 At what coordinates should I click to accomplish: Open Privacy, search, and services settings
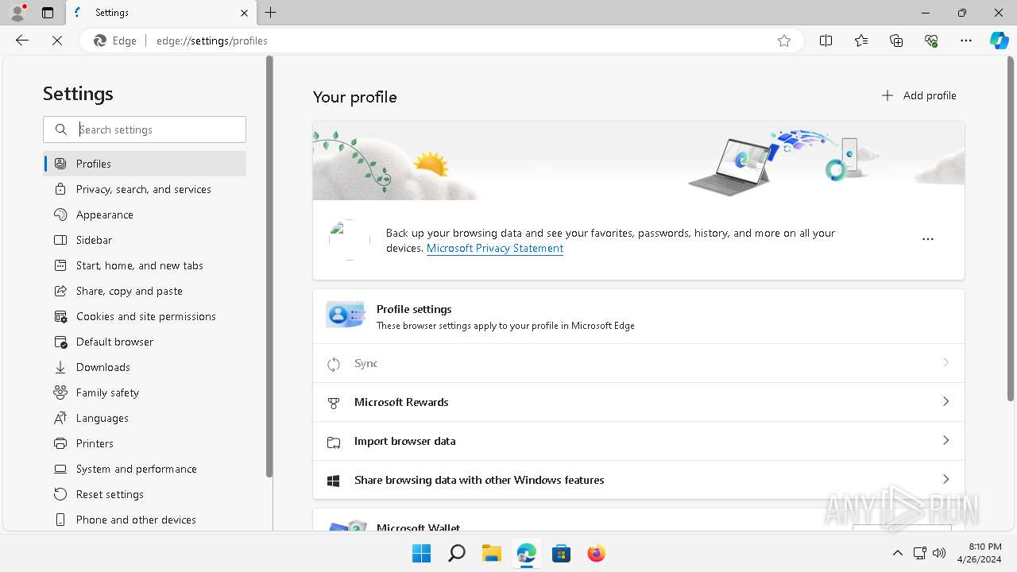coord(145,189)
